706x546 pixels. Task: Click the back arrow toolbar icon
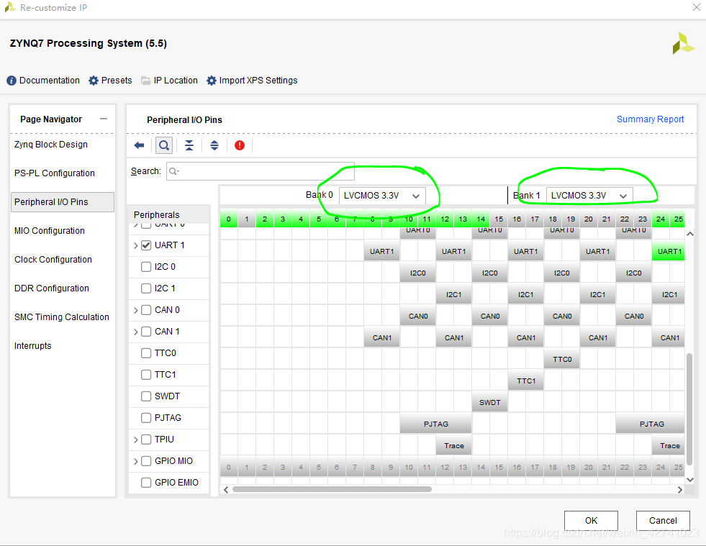(139, 145)
